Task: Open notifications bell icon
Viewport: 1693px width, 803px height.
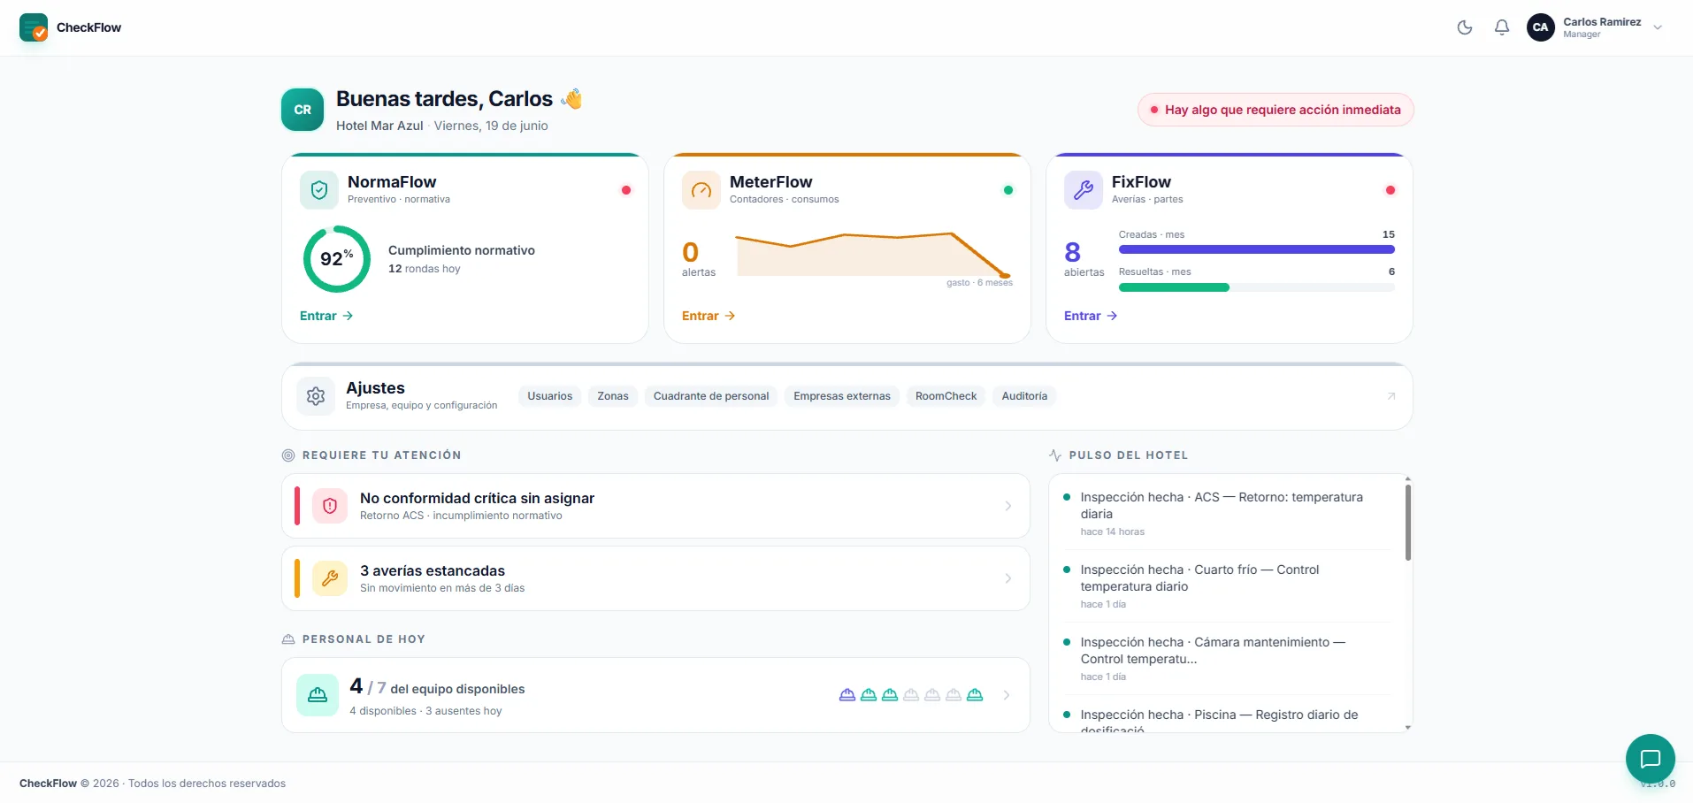Action: (1502, 27)
